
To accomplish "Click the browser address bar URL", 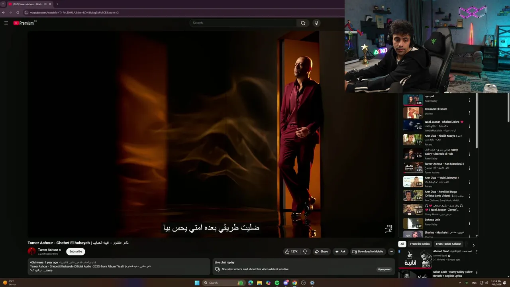I will (74, 12).
